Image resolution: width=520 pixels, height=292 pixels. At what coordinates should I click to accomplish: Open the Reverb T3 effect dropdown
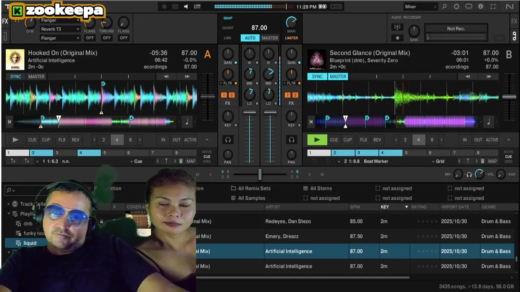coord(60,29)
